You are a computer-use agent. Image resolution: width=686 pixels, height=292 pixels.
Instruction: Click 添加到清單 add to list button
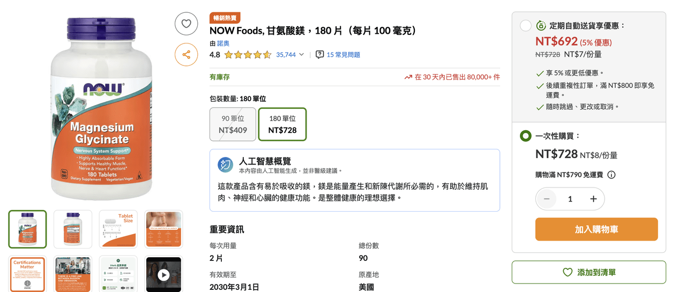click(589, 272)
